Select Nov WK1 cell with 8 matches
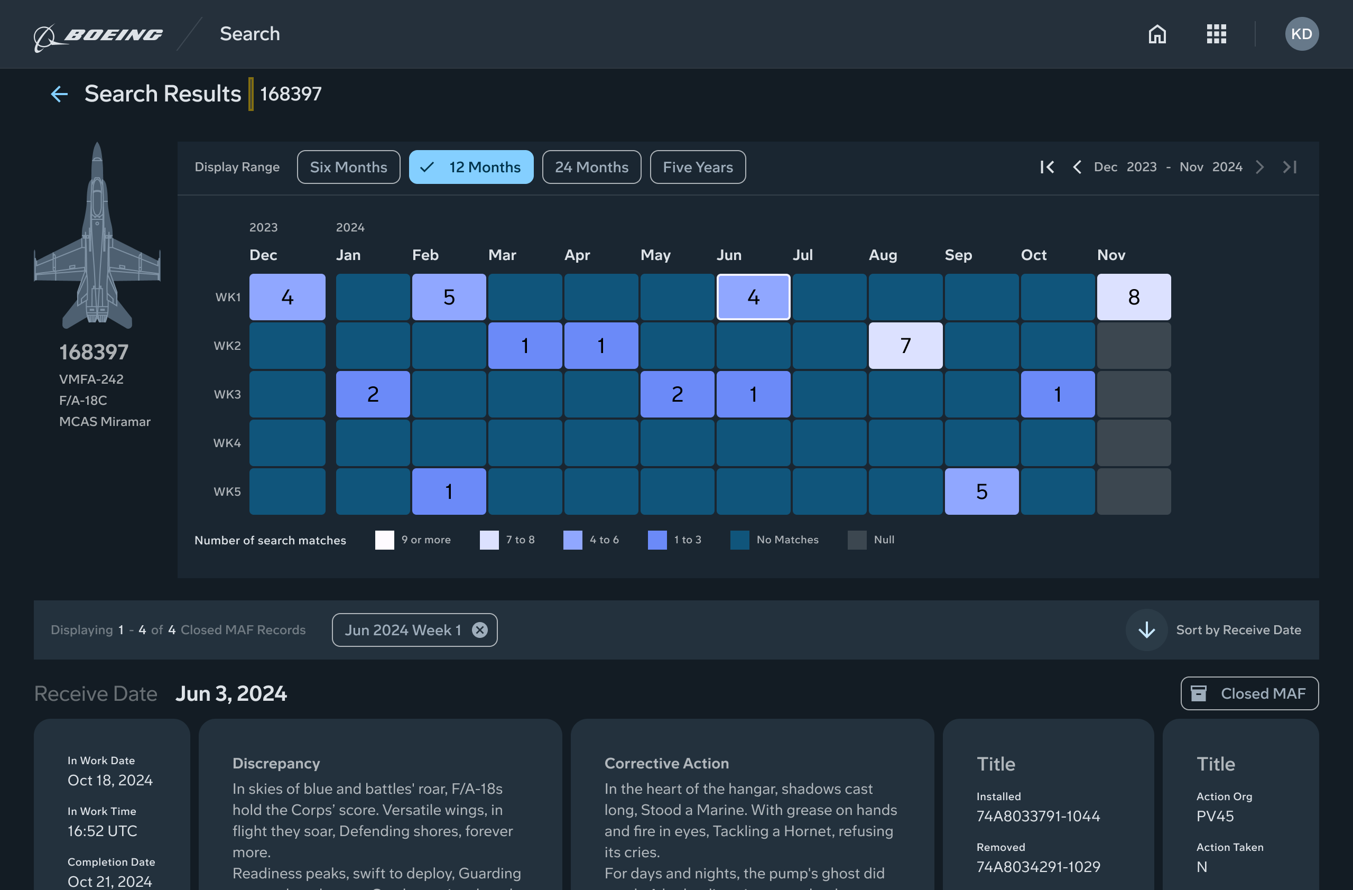The image size is (1353, 890). [x=1134, y=297]
